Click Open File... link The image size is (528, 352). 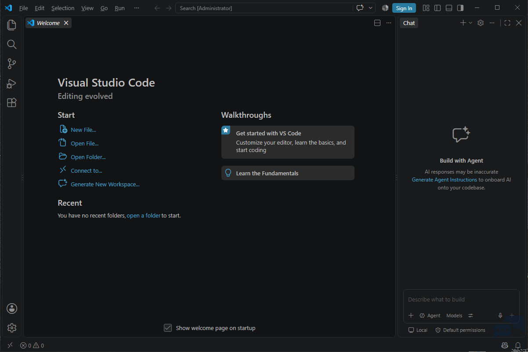(85, 143)
